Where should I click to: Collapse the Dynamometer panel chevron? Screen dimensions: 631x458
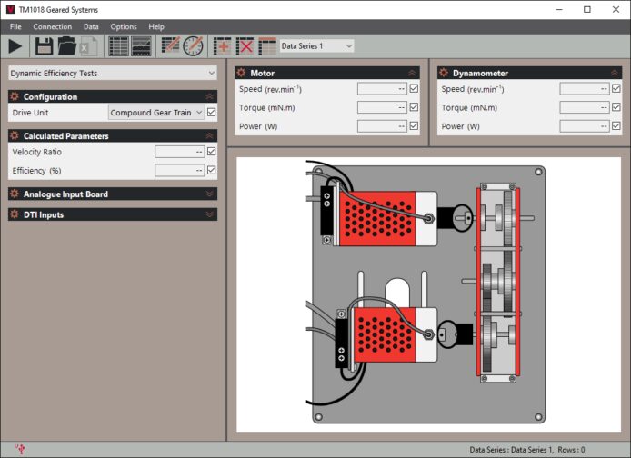(614, 73)
